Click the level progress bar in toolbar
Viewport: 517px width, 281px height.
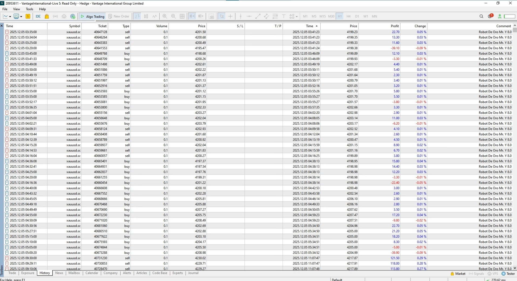pos(509,16)
